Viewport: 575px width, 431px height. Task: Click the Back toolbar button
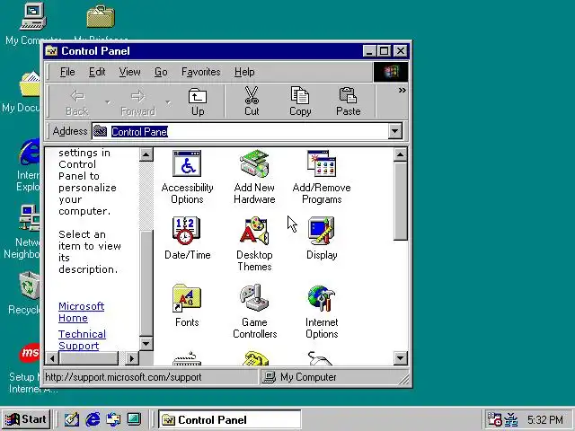tap(77, 101)
